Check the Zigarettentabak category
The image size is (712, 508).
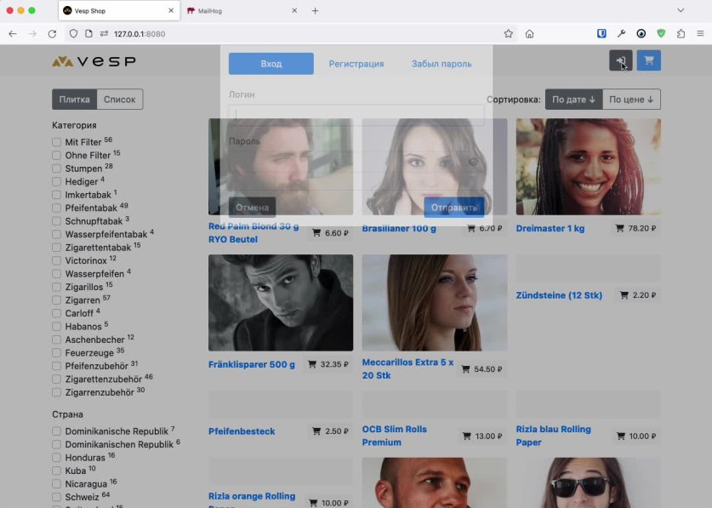click(56, 248)
